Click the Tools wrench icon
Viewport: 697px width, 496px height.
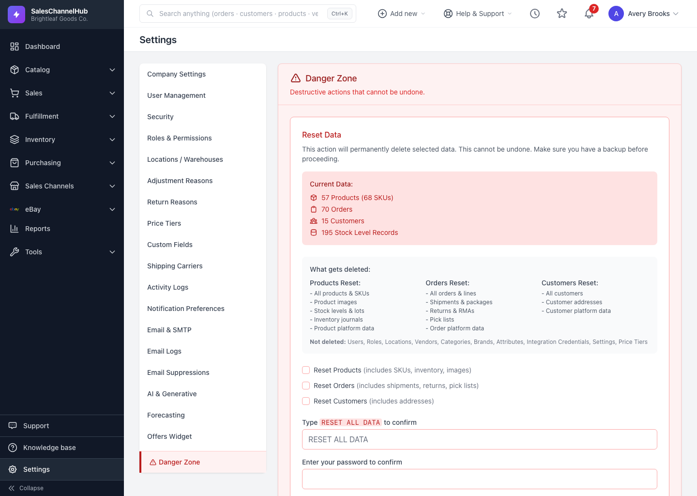[15, 252]
